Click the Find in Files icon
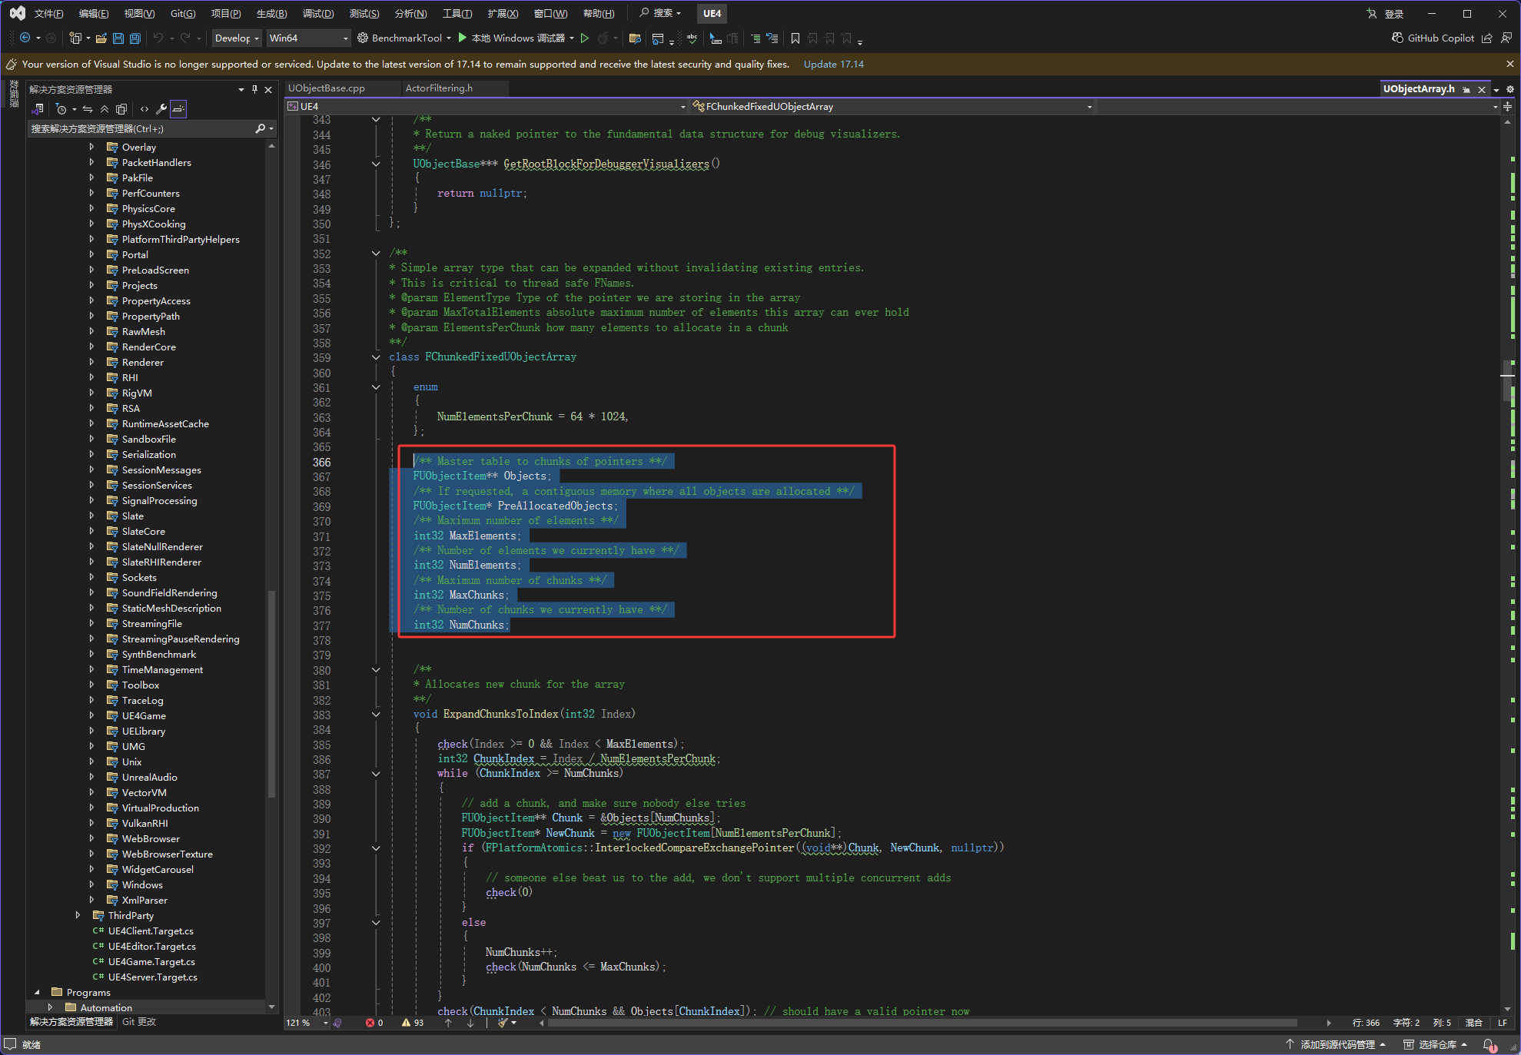The image size is (1521, 1055). (x=635, y=38)
